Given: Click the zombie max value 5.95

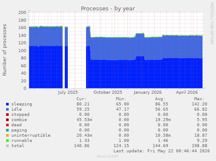Looking at the screenshot, I should (x=202, y=120).
